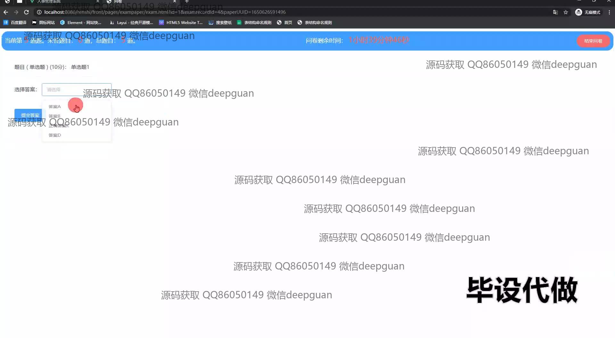Screen dimensions: 615x338
Task: Choose option 答案A from the list
Action: pyautogui.click(x=77, y=107)
